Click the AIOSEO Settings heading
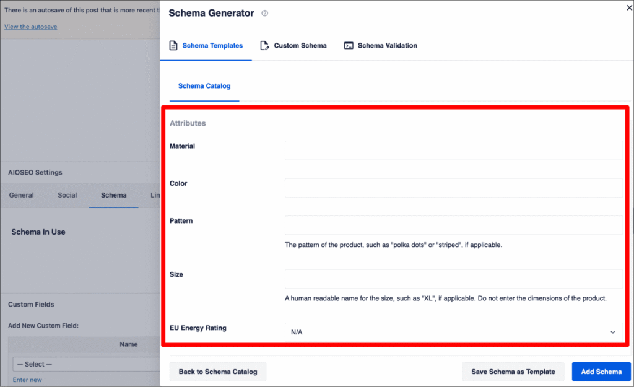634x387 pixels. pos(35,172)
